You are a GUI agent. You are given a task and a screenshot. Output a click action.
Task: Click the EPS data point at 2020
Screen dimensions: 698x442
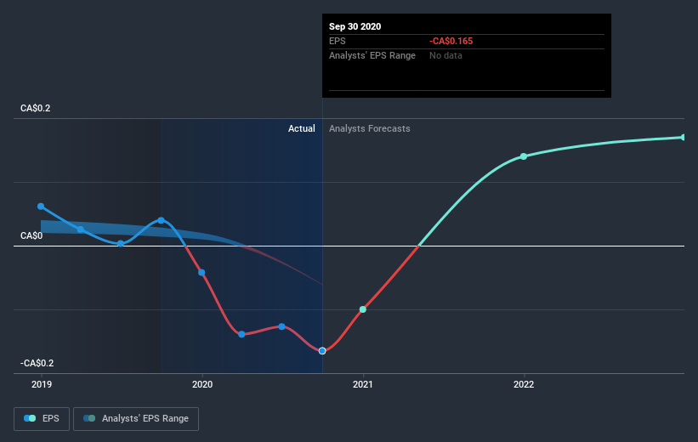click(201, 272)
